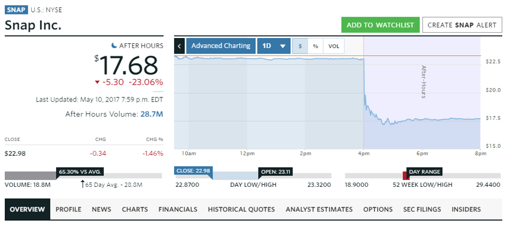Toggle the VOL chart view

pyautogui.click(x=334, y=46)
